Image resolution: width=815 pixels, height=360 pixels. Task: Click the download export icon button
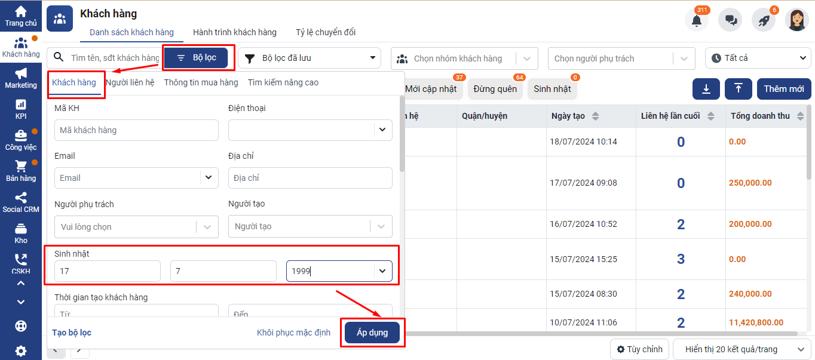point(706,89)
